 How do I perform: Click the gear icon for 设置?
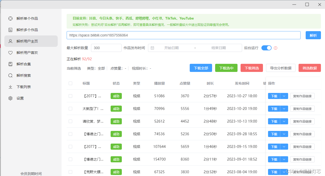(x=10, y=98)
